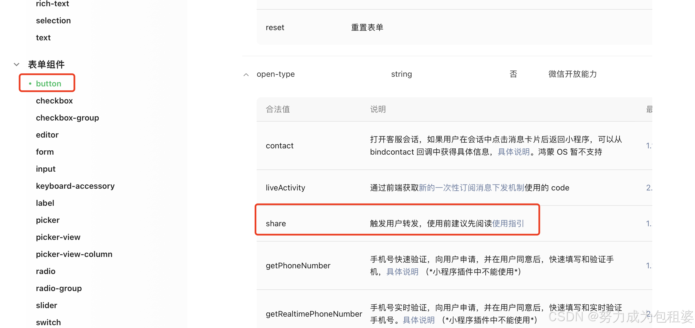
Task: Click the 使用指引 link in share row
Action: pos(508,223)
